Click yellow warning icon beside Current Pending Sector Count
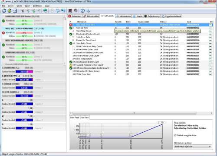 [71, 65]
